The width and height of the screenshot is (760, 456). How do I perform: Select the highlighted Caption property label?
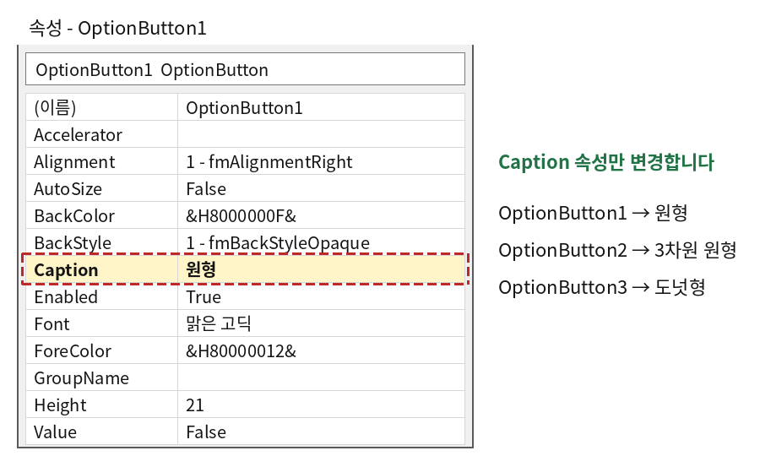coord(102,269)
